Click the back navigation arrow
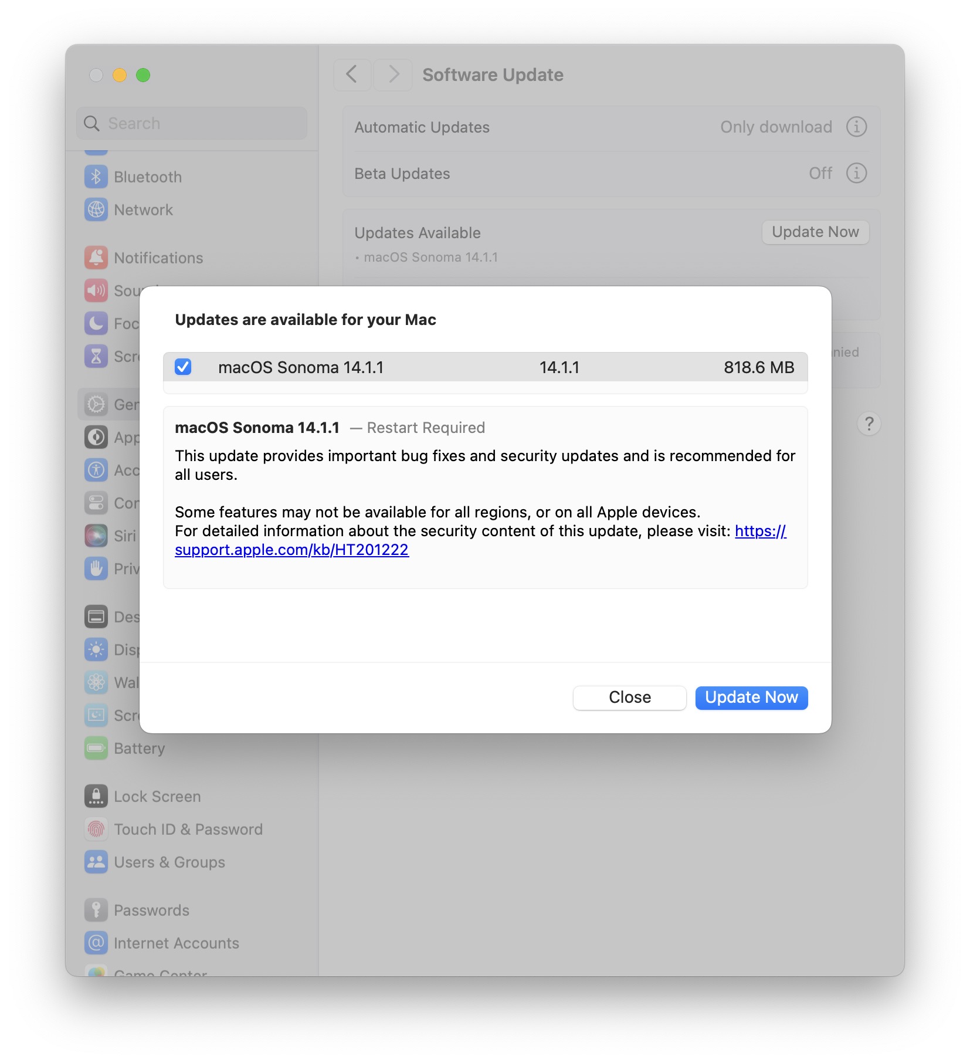Image resolution: width=970 pixels, height=1063 pixels. (352, 75)
